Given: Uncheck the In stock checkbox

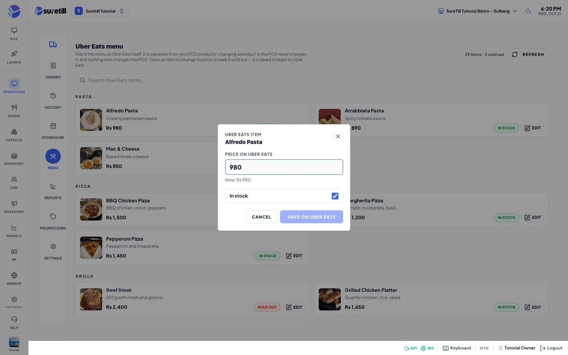Looking at the screenshot, I should pyautogui.click(x=335, y=196).
